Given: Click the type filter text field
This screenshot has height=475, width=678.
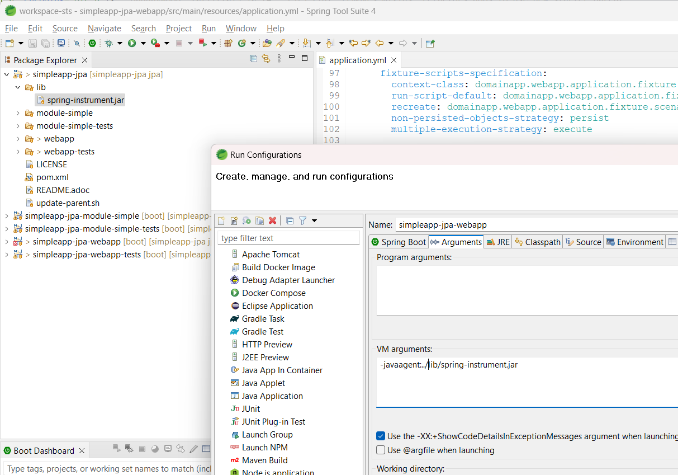Looking at the screenshot, I should click(x=288, y=238).
